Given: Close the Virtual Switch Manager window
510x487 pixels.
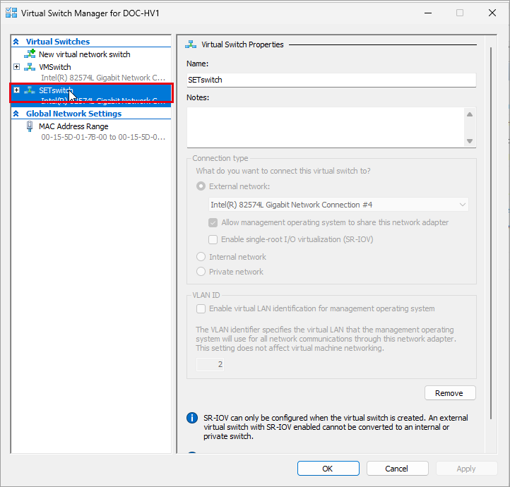Looking at the screenshot, I should (492, 13).
